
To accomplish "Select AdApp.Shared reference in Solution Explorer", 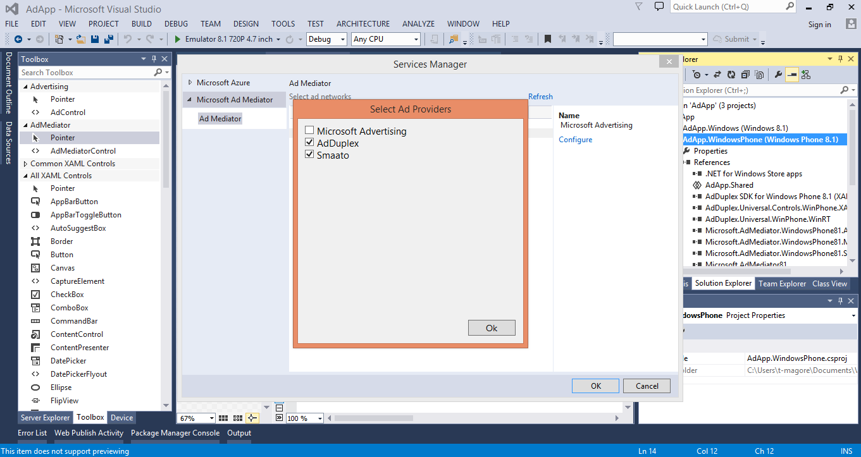I will point(729,185).
